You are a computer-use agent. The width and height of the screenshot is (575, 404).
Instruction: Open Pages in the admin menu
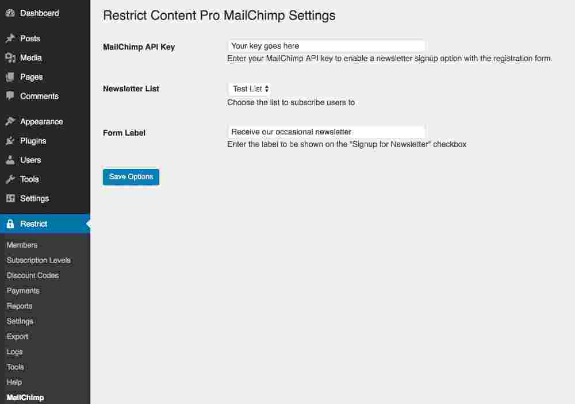tap(45, 77)
